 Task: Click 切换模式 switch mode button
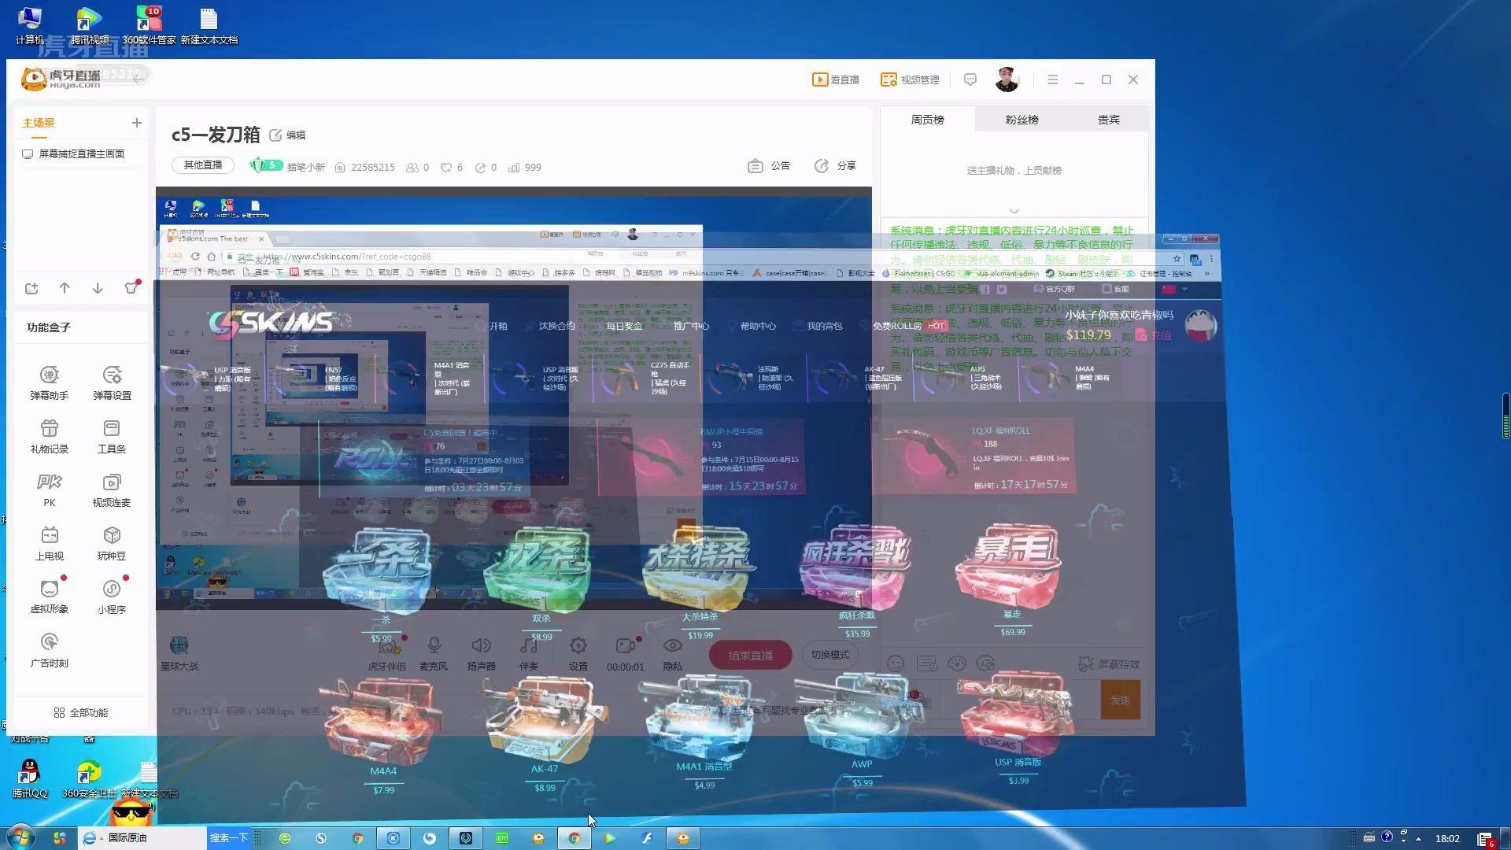[829, 655]
